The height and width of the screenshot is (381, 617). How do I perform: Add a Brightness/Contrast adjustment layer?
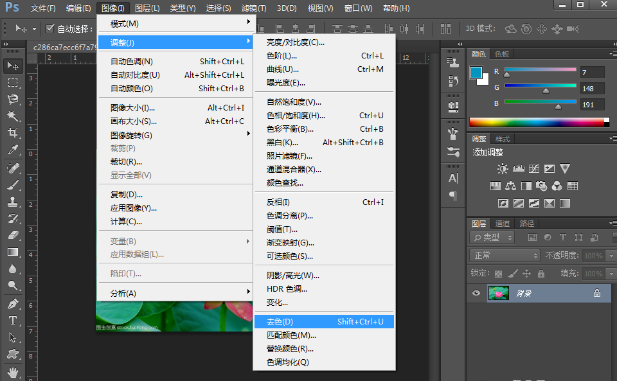point(501,168)
